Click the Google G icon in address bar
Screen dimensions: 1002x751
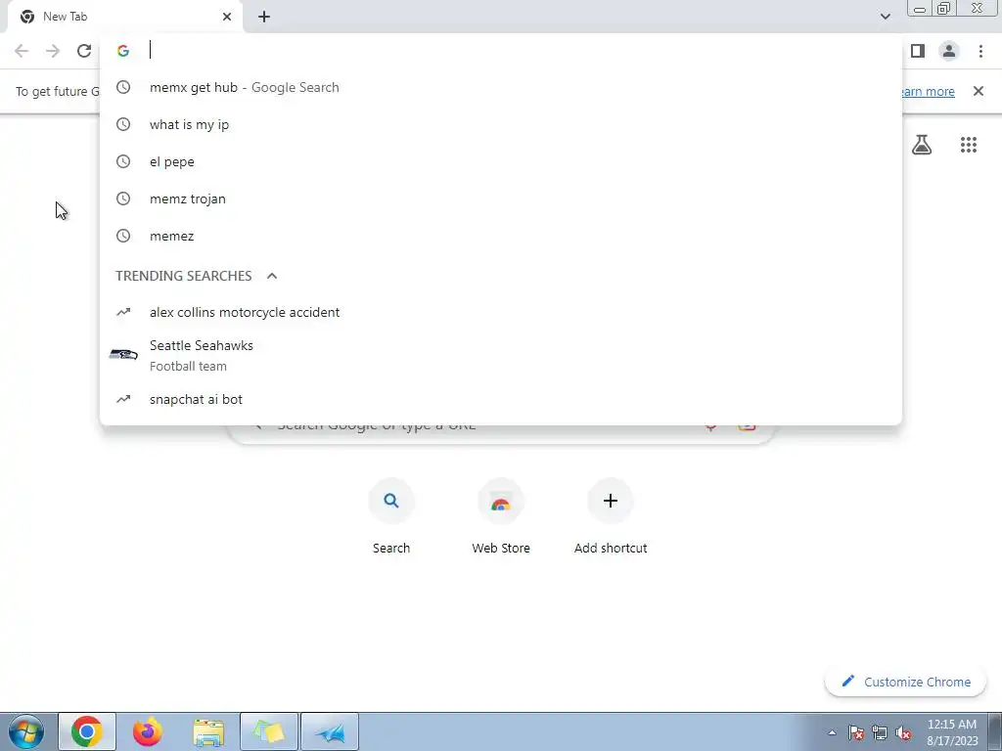[123, 51]
